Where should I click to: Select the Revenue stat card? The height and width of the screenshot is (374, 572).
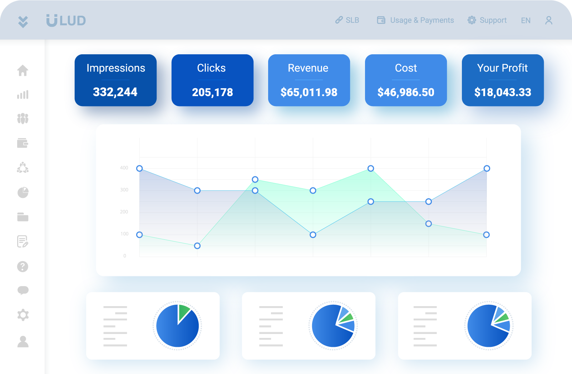pos(309,80)
